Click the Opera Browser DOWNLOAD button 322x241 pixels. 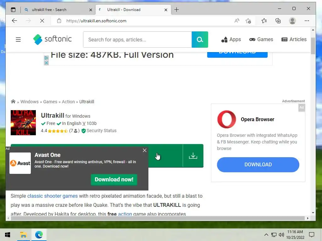(258, 164)
